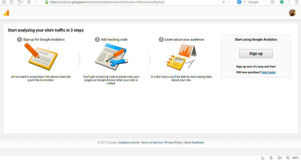Click the blue Google search engine icon
The image size is (301, 160).
click(239, 2)
